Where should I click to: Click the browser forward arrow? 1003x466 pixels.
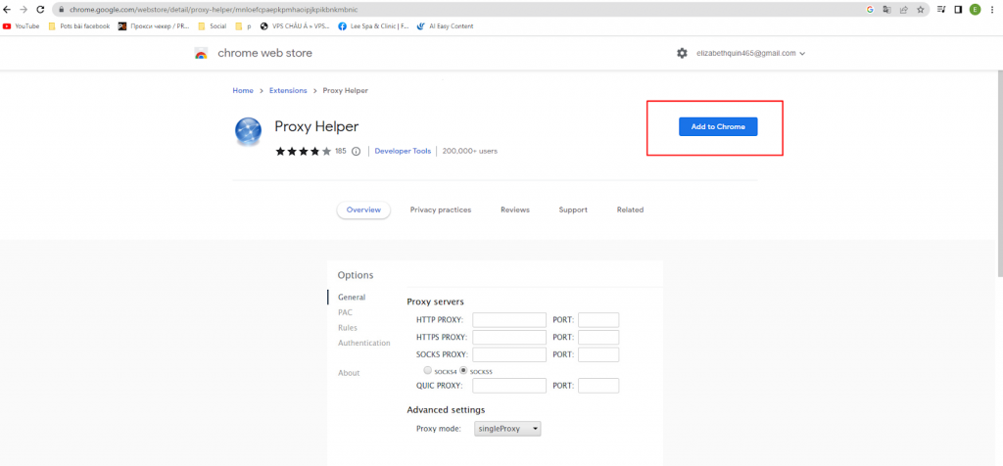[x=24, y=10]
